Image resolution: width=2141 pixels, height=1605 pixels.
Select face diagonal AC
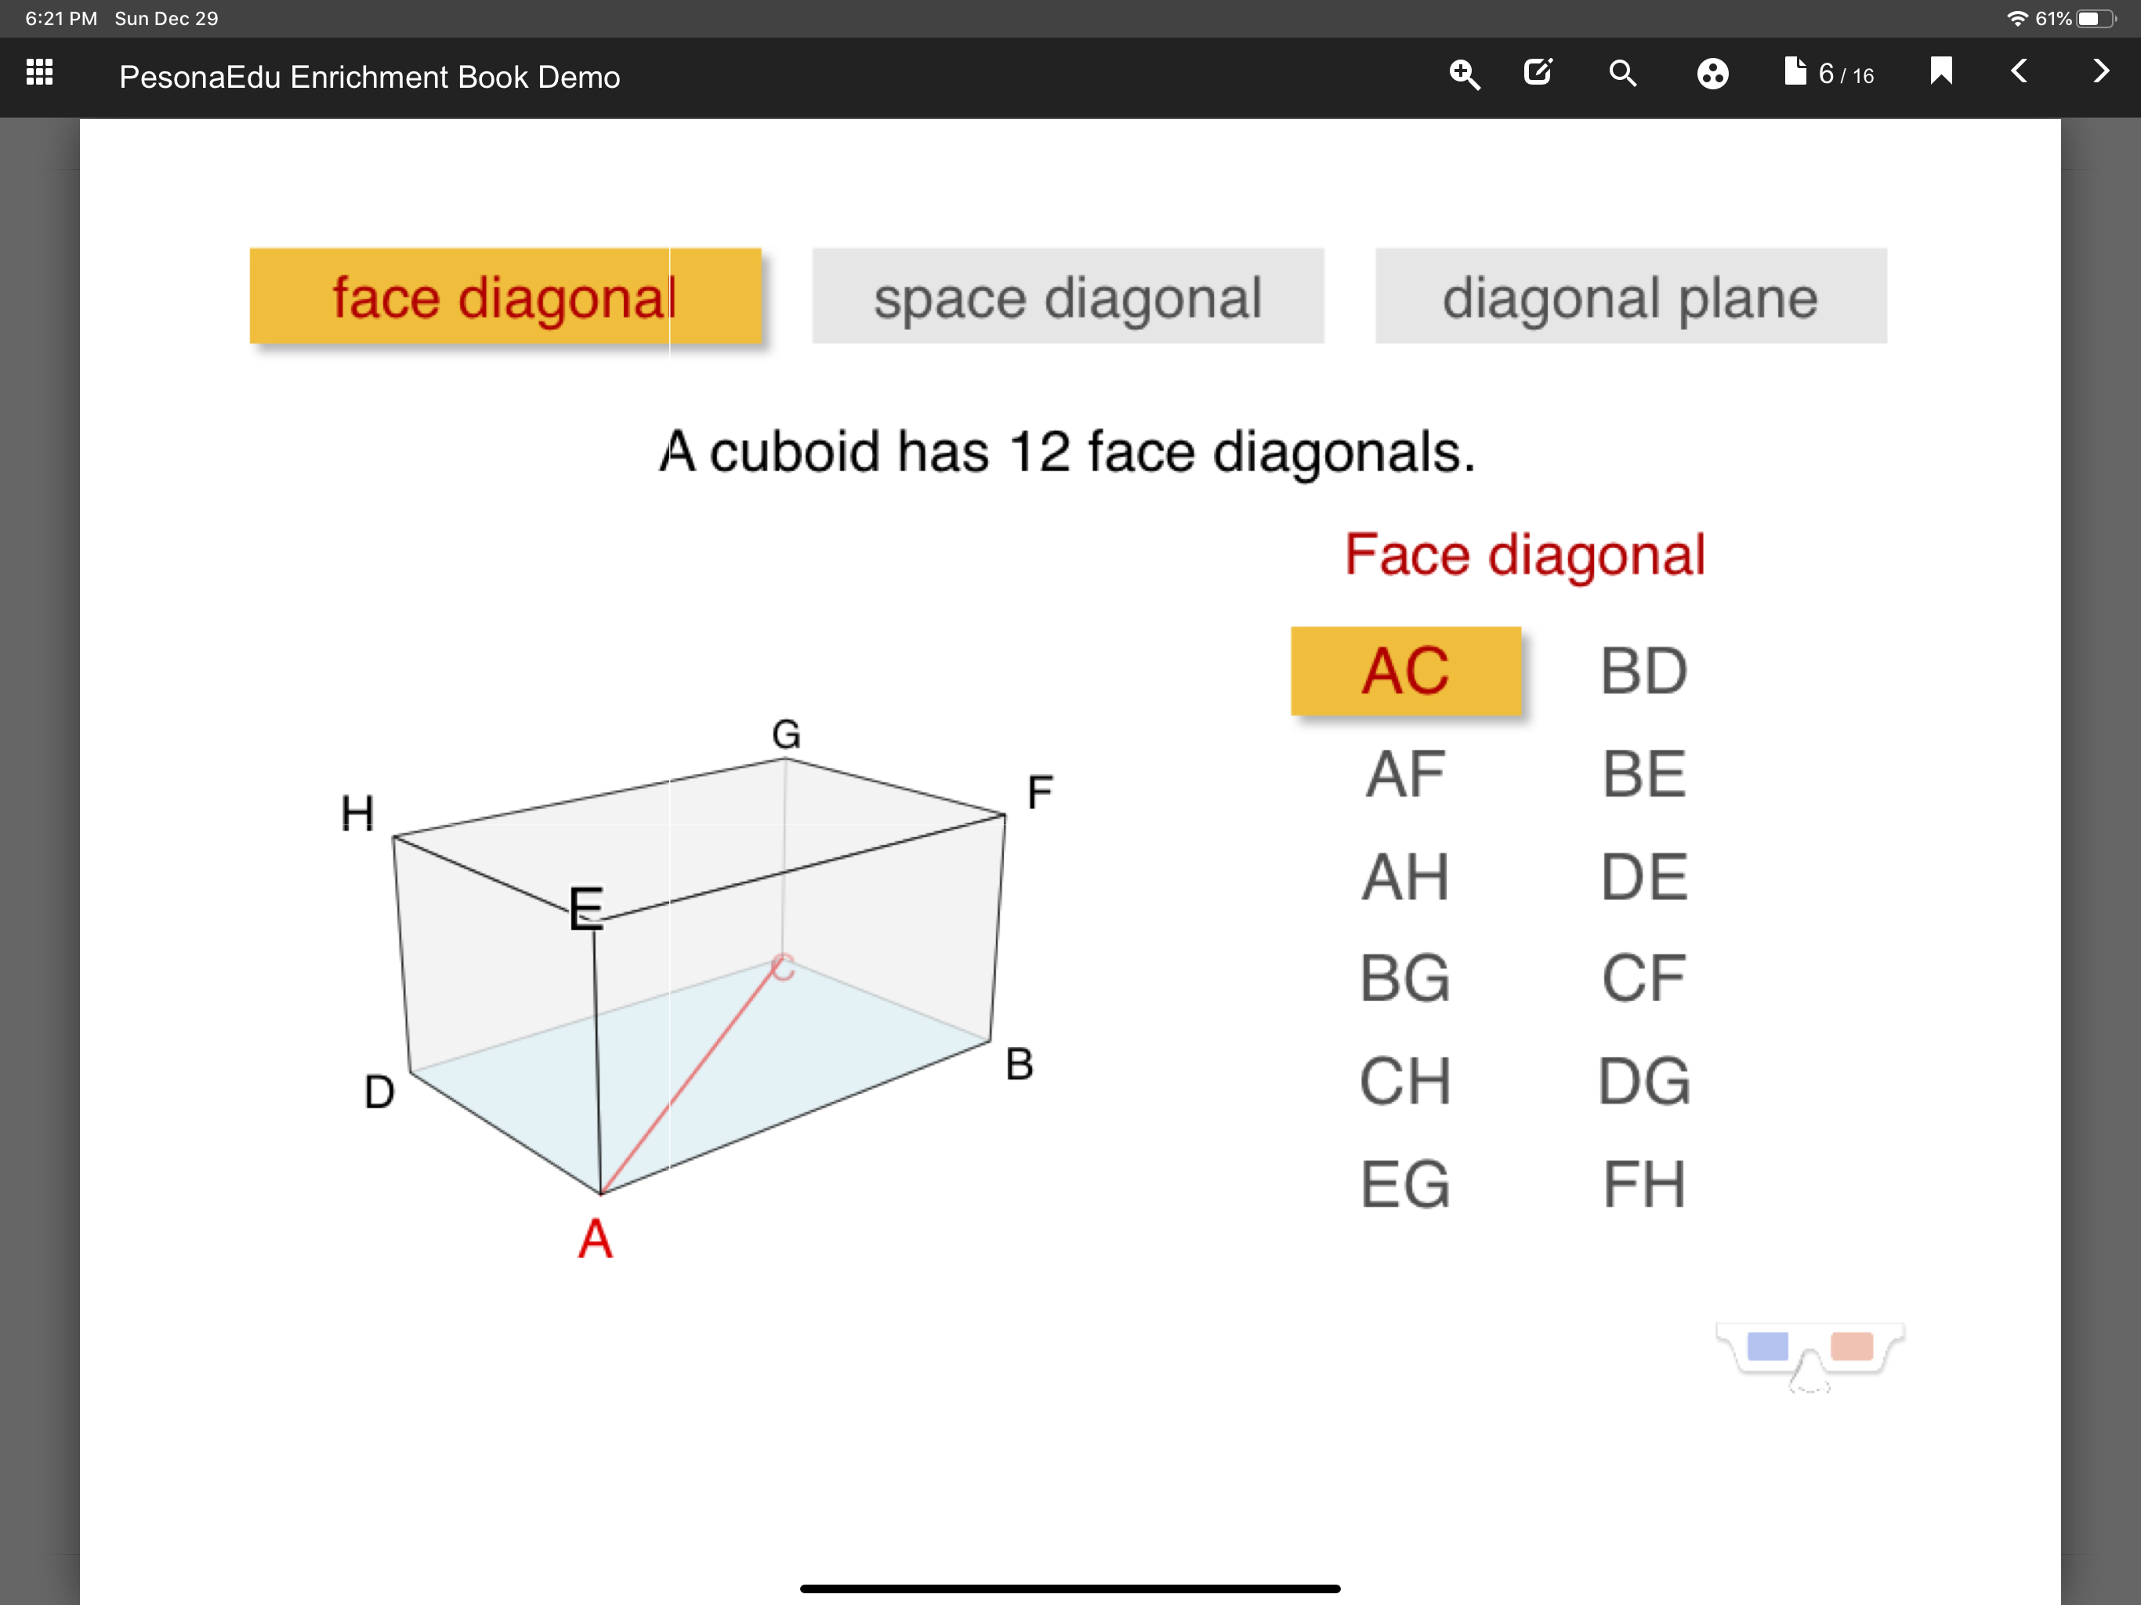point(1405,671)
